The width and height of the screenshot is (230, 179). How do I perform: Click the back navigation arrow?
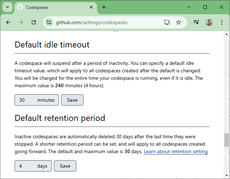tap(8, 22)
